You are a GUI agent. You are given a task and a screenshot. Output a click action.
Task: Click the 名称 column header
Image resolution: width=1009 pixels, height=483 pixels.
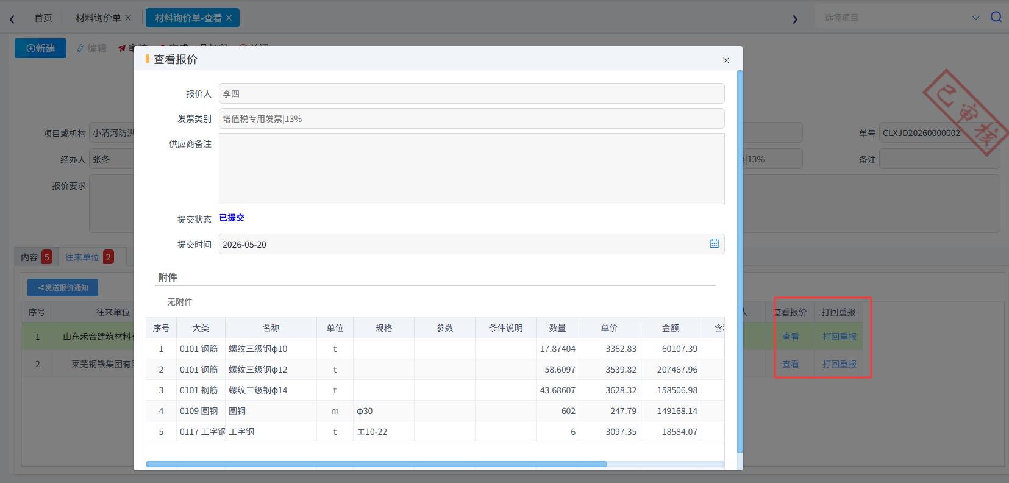[x=271, y=328]
